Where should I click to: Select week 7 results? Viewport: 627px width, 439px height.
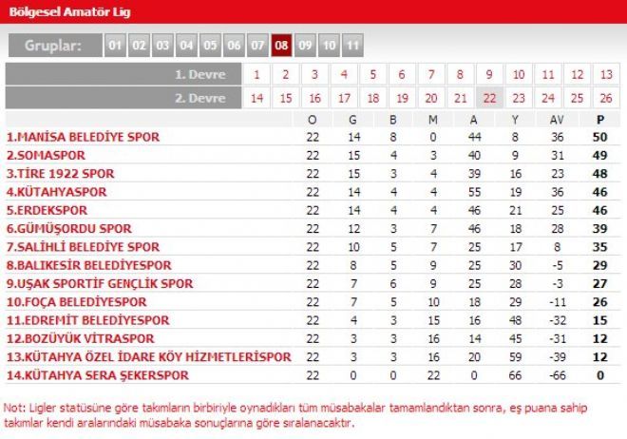431,74
